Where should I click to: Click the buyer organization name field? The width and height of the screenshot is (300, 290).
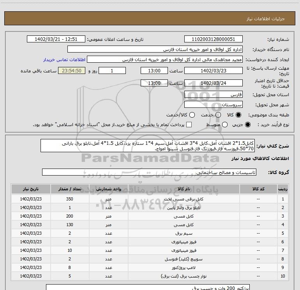click(x=155, y=49)
